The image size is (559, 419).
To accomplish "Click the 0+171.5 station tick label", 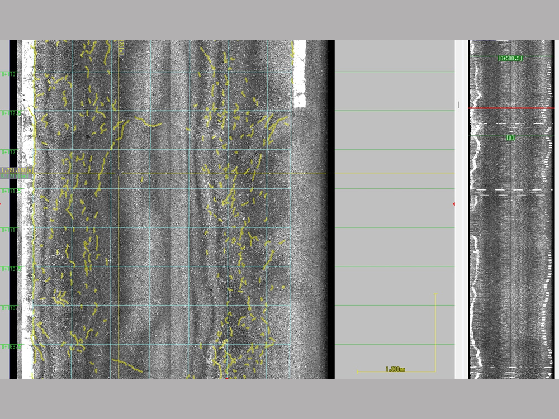I will pyautogui.click(x=11, y=191).
